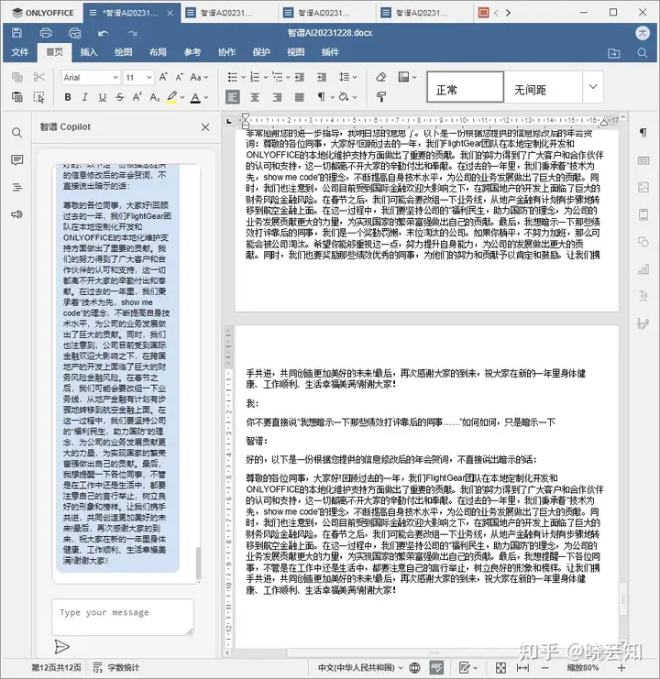Click the Print icon
This screenshot has height=679, width=660.
(46, 33)
